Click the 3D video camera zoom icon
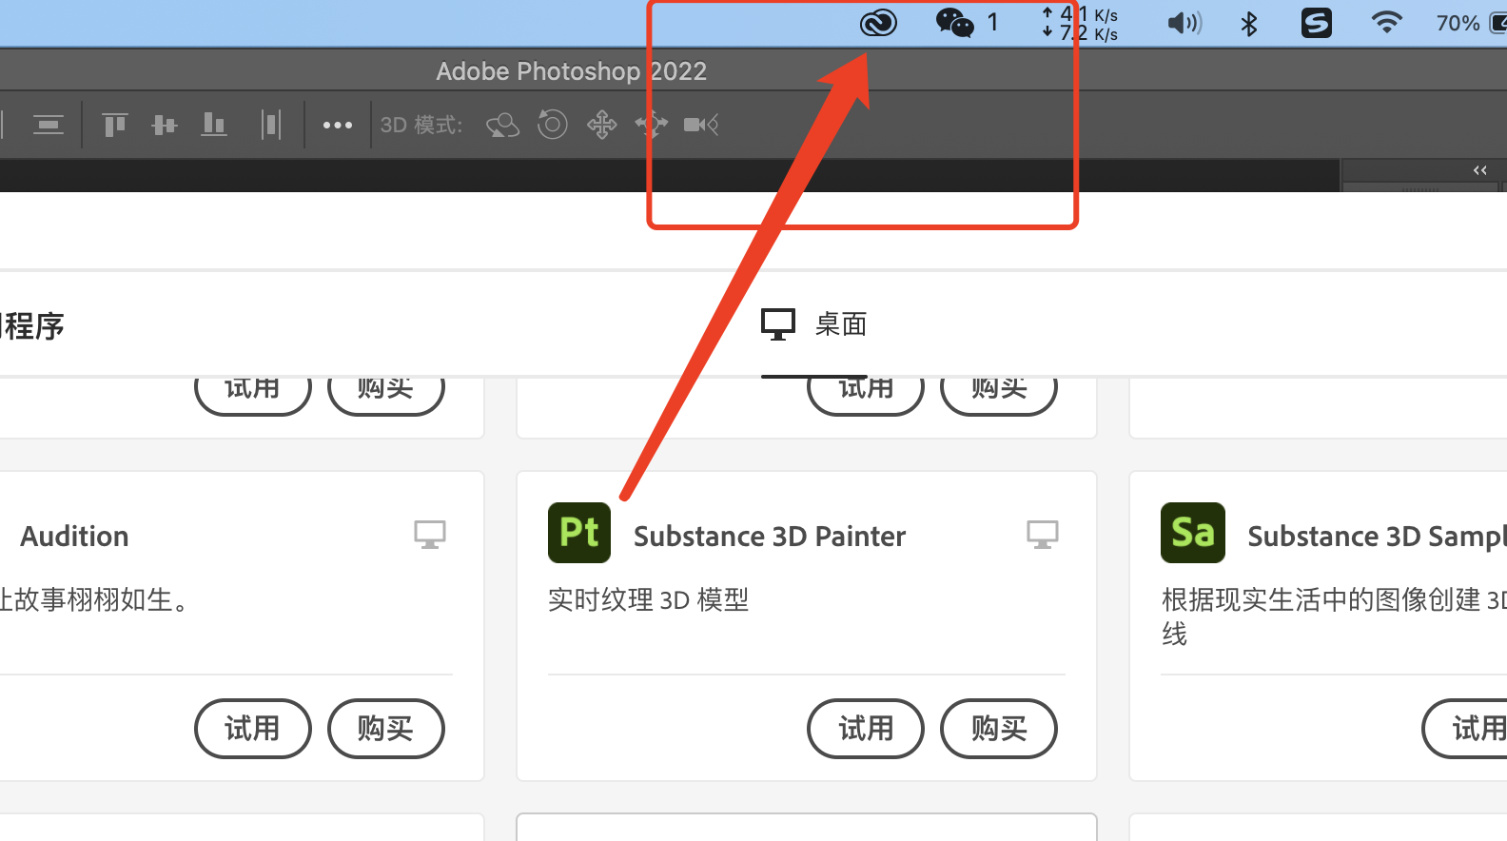 (700, 125)
